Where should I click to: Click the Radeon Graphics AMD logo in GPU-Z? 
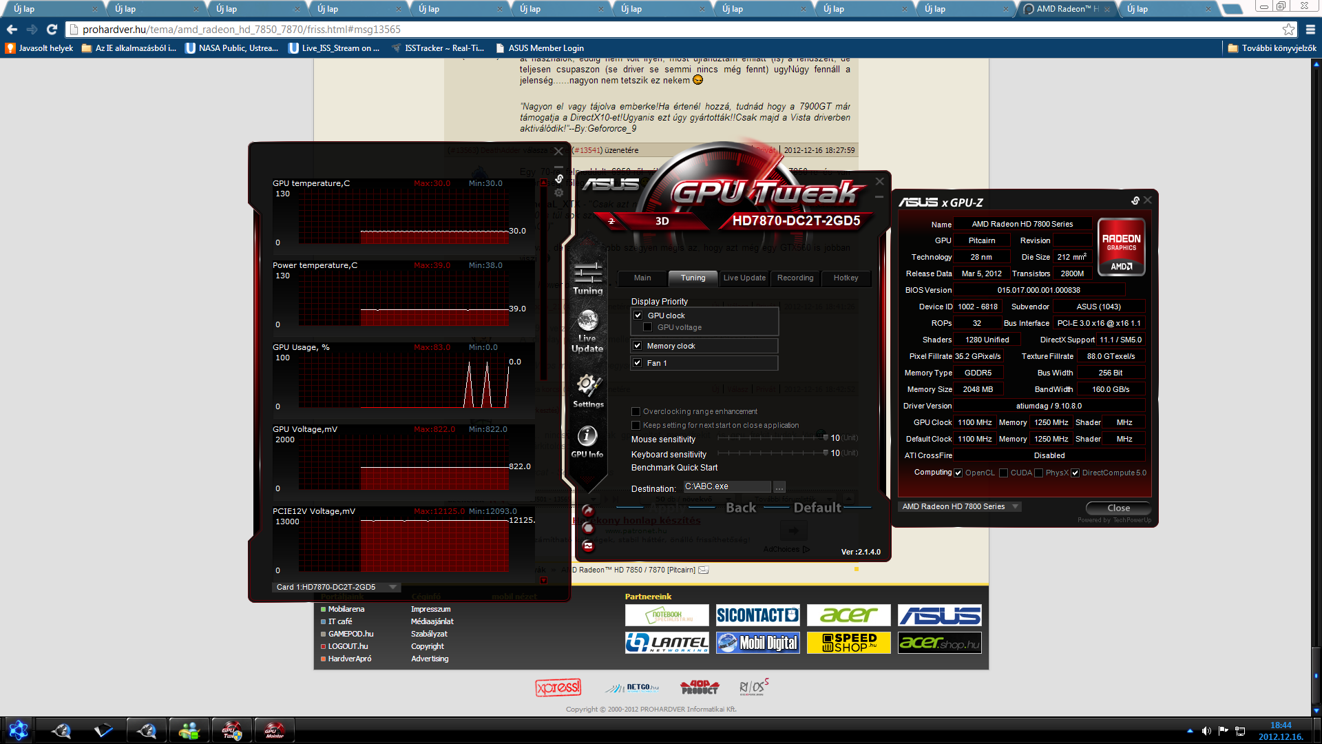pos(1121,247)
